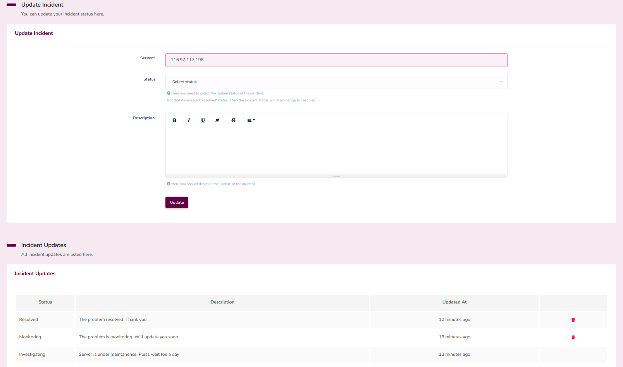The image size is (623, 367).
Task: Click the Description column header
Action: (x=222, y=302)
